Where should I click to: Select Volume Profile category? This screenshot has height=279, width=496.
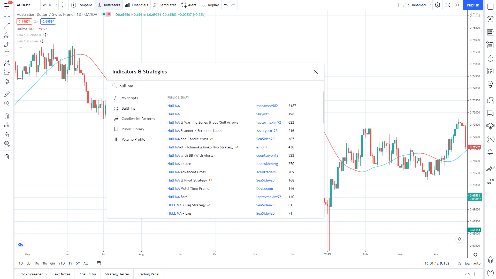(133, 139)
